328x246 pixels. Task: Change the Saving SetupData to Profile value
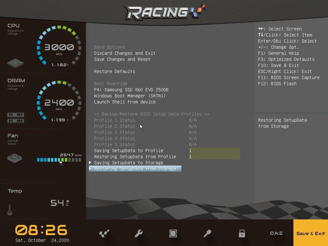pos(214,151)
